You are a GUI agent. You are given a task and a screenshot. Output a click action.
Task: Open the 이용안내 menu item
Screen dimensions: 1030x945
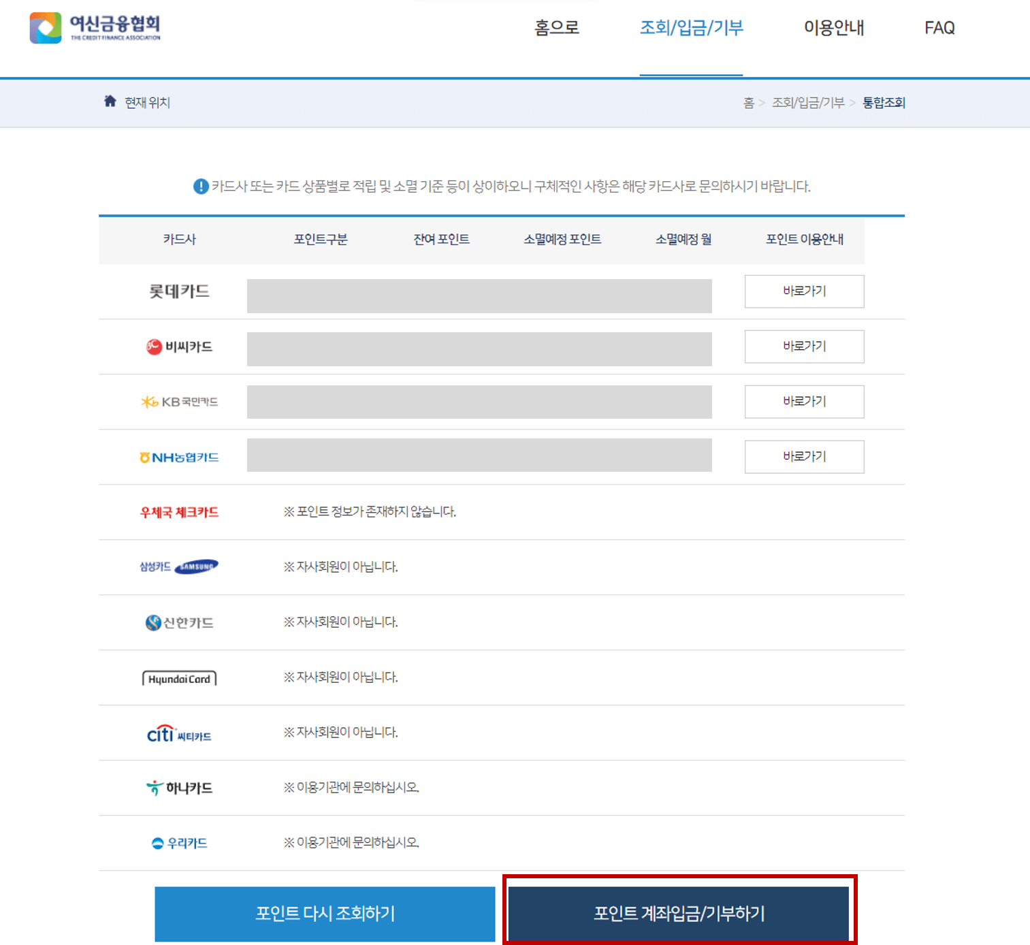pyautogui.click(x=835, y=28)
